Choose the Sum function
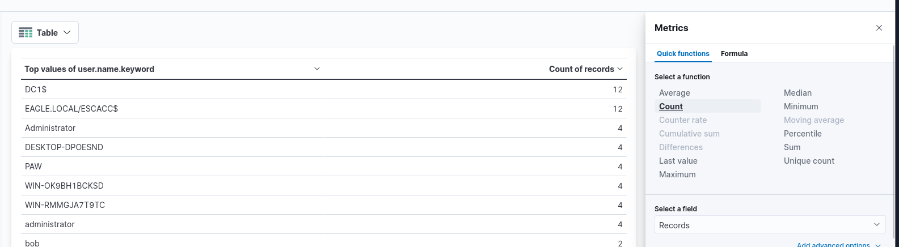This screenshot has width=899, height=247. tap(792, 147)
